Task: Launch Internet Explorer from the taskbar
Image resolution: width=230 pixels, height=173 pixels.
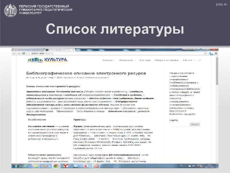Action: coord(26,166)
